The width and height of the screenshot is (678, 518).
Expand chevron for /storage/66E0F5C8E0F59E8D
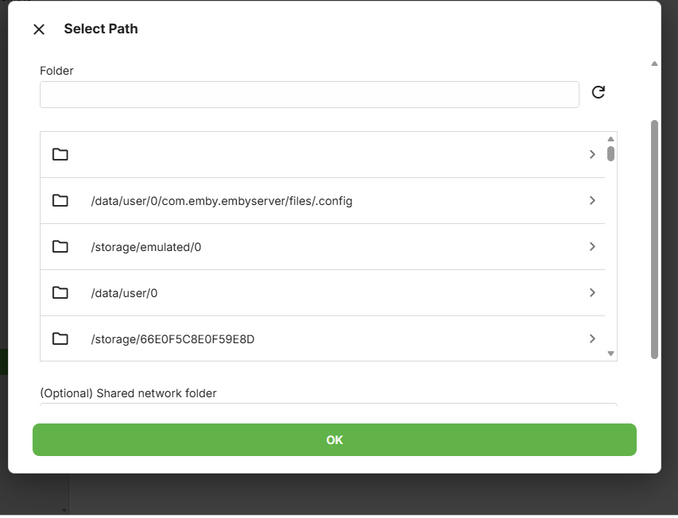[x=592, y=338]
